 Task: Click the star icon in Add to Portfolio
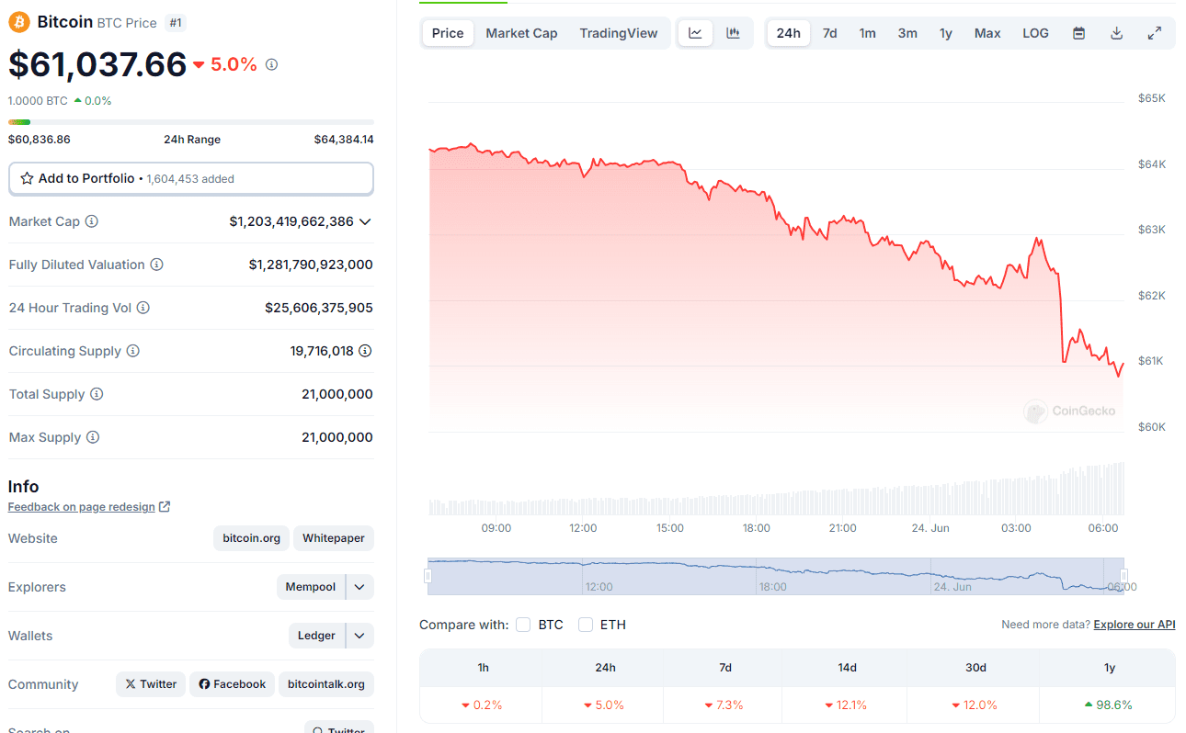[27, 178]
